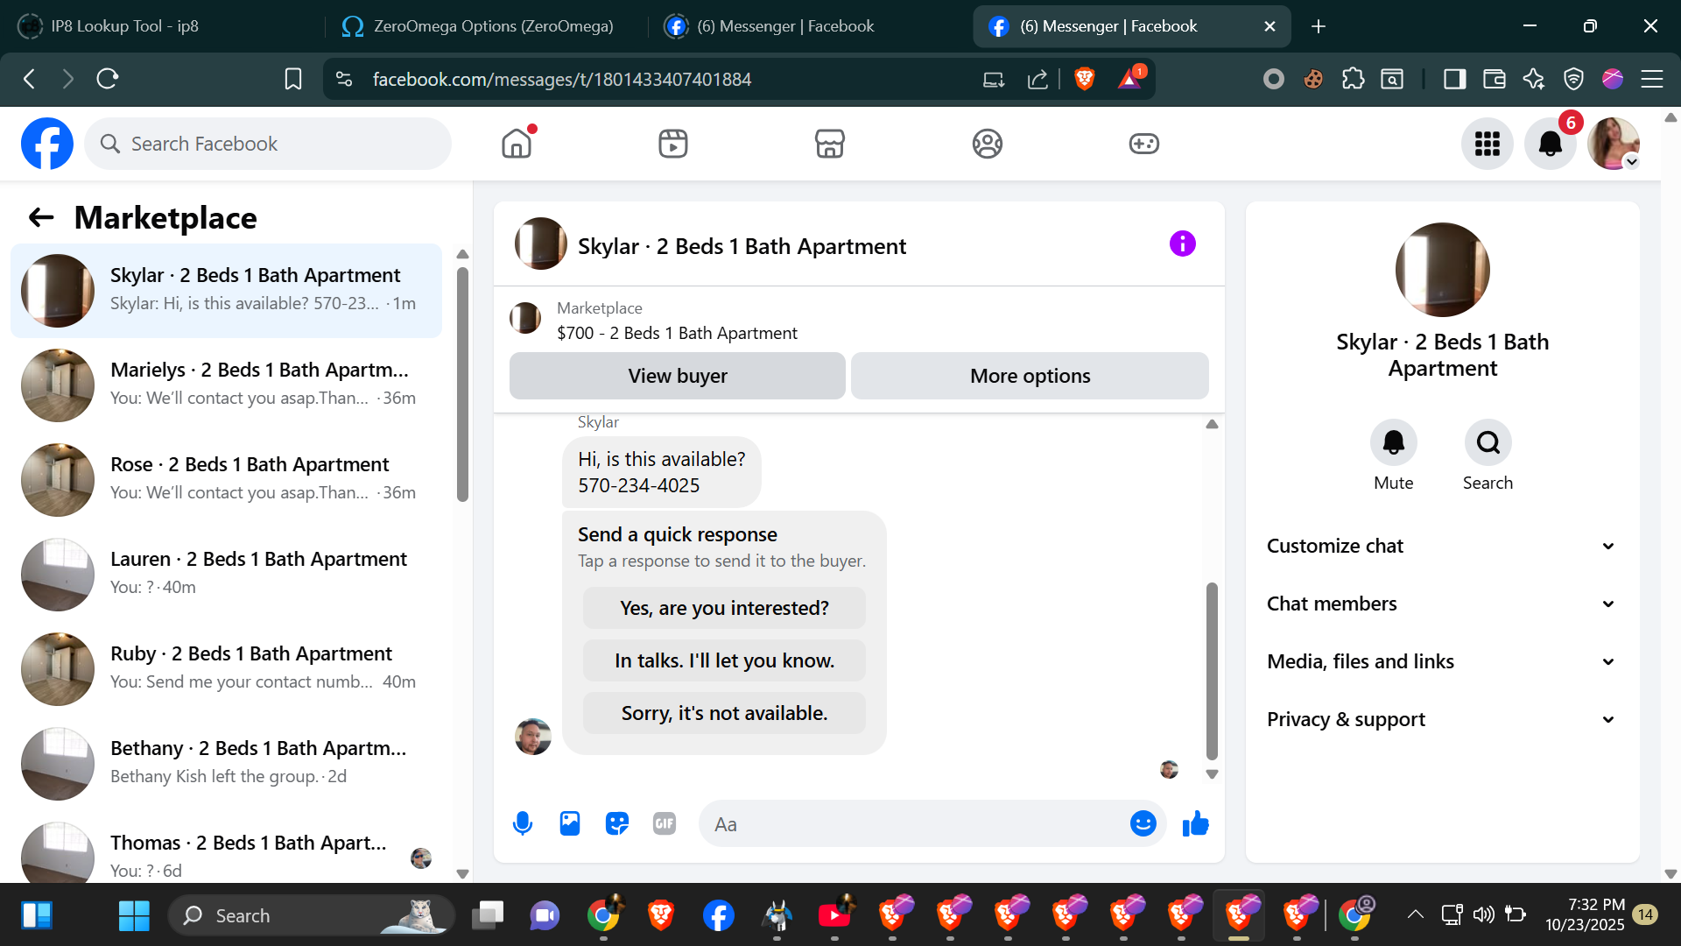Expand Customize chat section
Viewport: 1681px width, 946px height.
point(1441,546)
